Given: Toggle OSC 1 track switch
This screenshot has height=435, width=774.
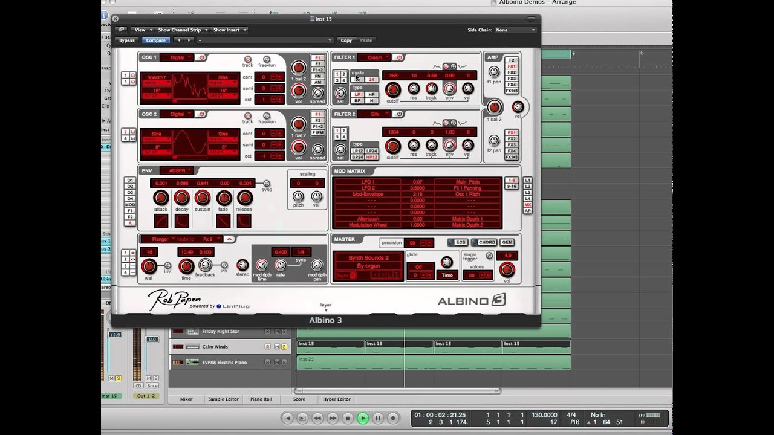Looking at the screenshot, I should (x=247, y=59).
